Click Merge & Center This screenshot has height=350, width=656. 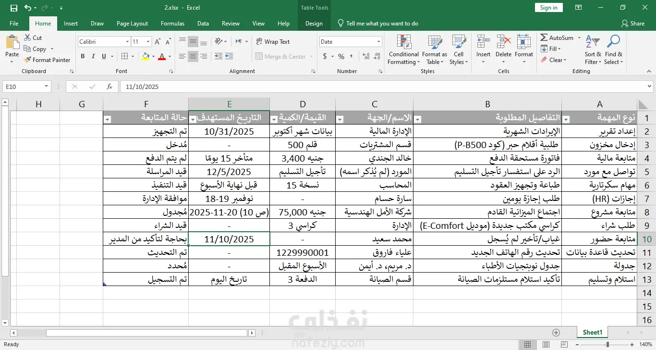(x=281, y=57)
